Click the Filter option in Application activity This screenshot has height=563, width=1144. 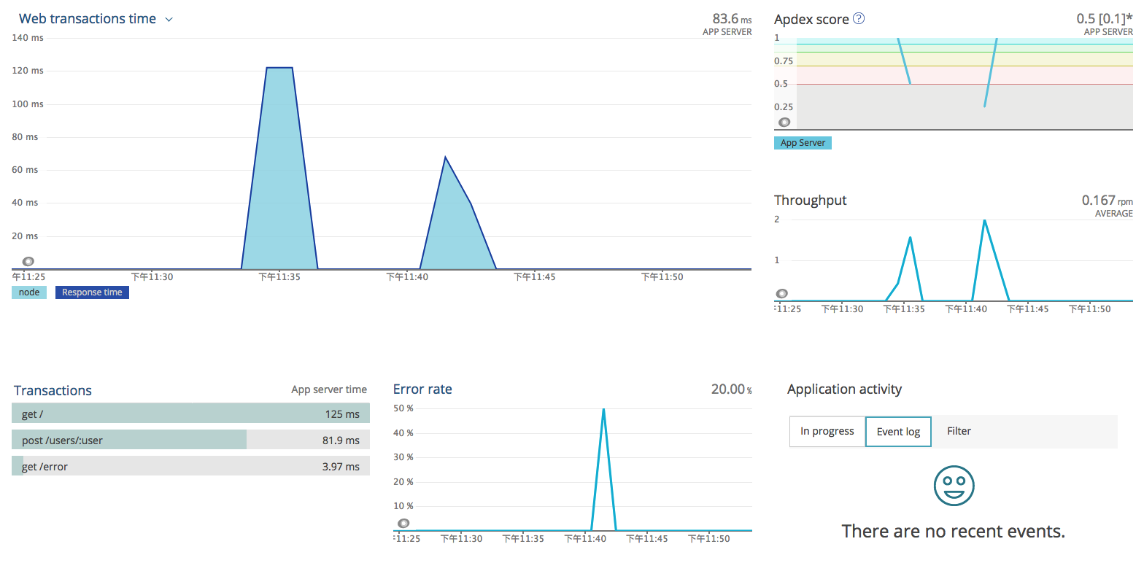[x=959, y=431]
